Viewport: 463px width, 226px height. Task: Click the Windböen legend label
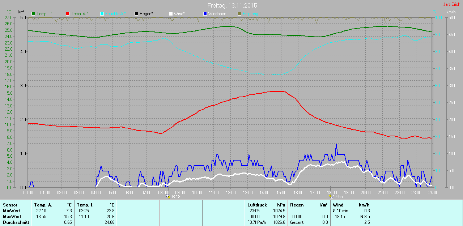tap(217, 14)
